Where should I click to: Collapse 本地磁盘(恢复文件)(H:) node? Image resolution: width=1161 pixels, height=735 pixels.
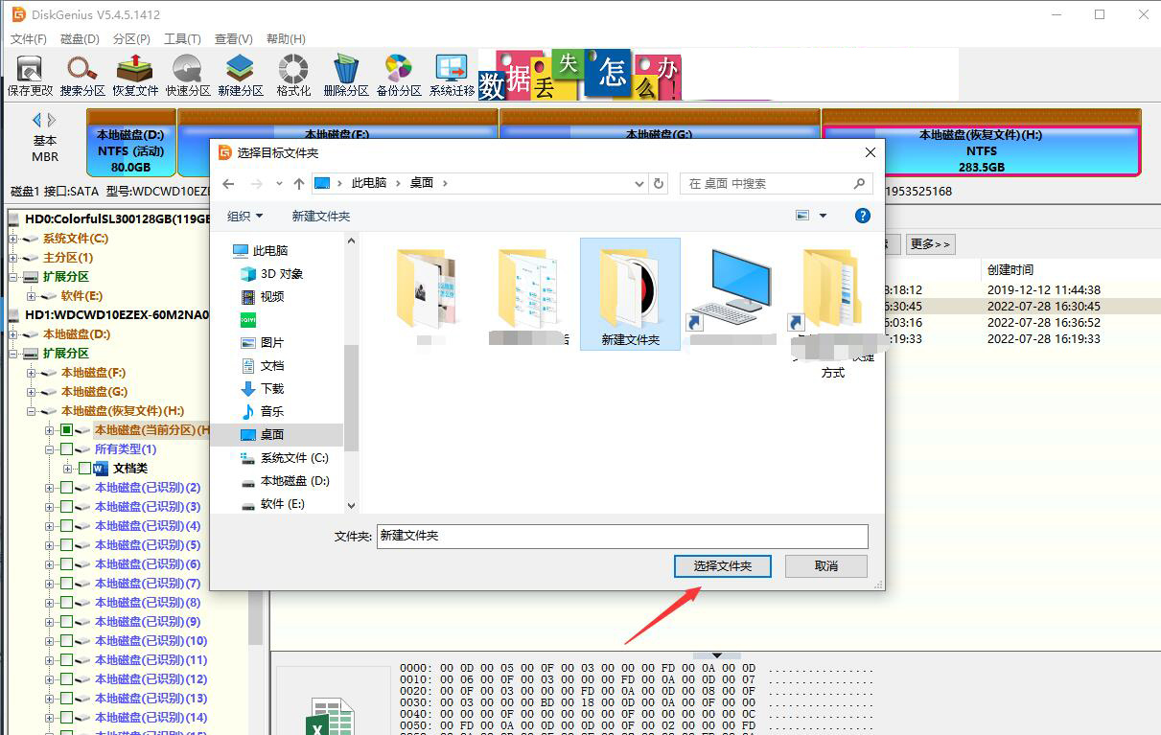pos(31,411)
